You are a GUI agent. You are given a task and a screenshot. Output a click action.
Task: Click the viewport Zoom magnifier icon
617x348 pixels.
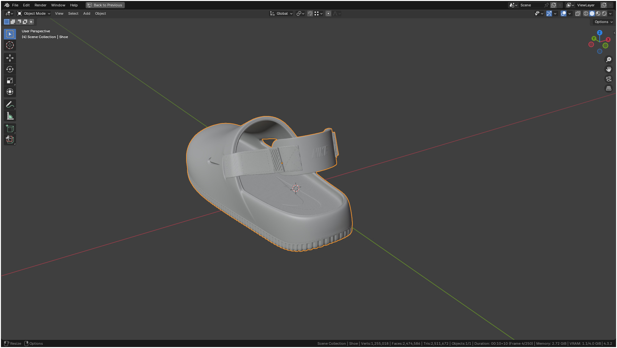(609, 60)
